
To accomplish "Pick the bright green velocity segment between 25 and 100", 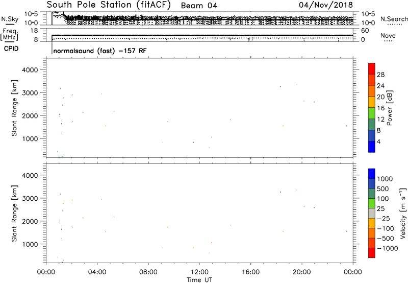I will [x=372, y=203].
